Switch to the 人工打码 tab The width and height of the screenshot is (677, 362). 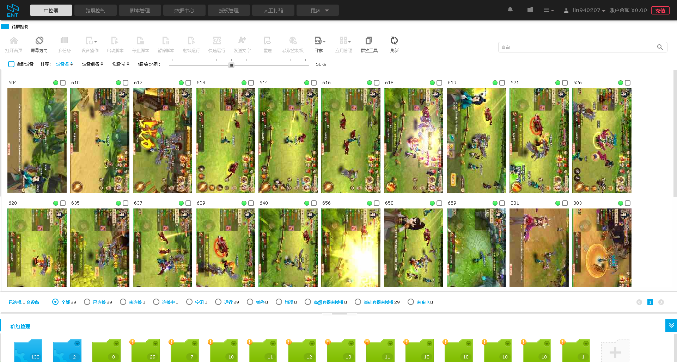[273, 11]
